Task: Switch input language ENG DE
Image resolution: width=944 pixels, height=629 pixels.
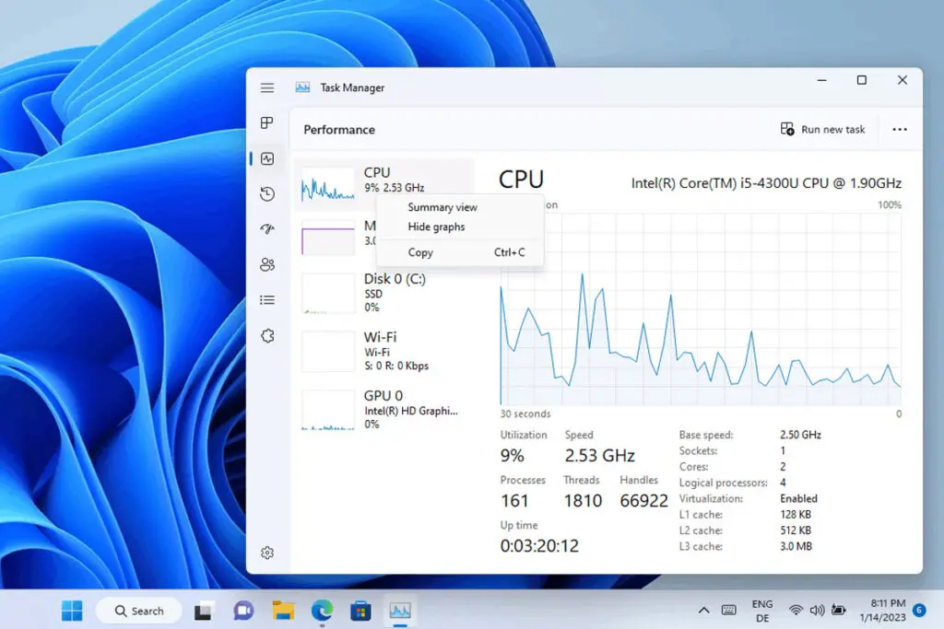Action: point(762,611)
